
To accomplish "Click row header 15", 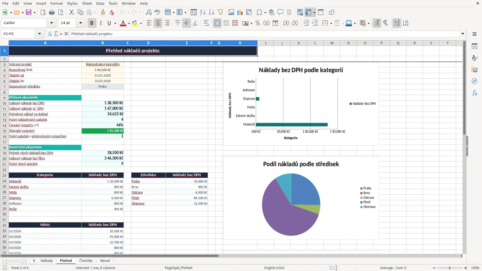I will point(4,131).
